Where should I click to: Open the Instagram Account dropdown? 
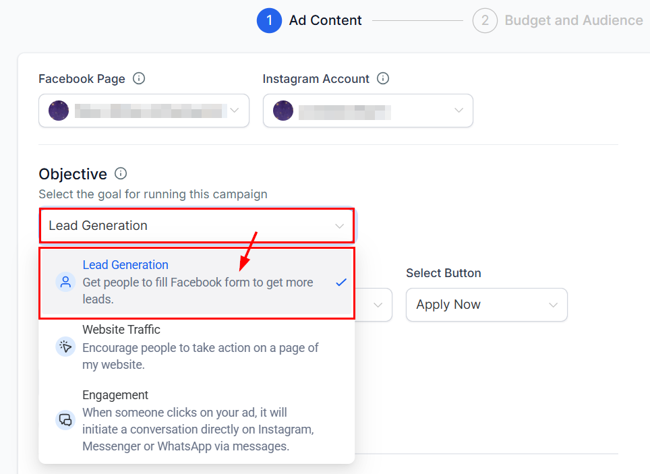click(x=368, y=111)
